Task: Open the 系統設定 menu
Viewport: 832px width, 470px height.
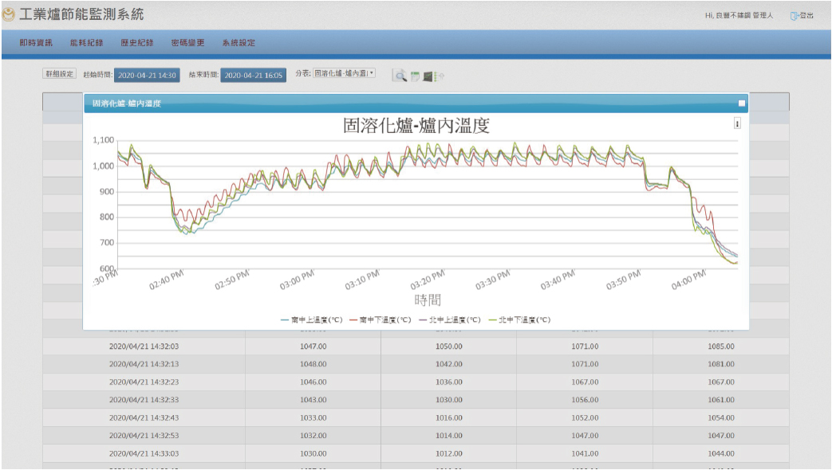Action: [x=239, y=43]
